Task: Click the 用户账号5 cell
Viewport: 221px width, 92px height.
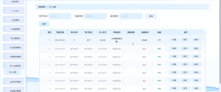Action: [x=74, y=73]
